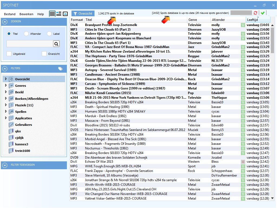Click the Genres folder icon
The width and height of the screenshot is (277, 208).
pyautogui.click(x=11, y=86)
